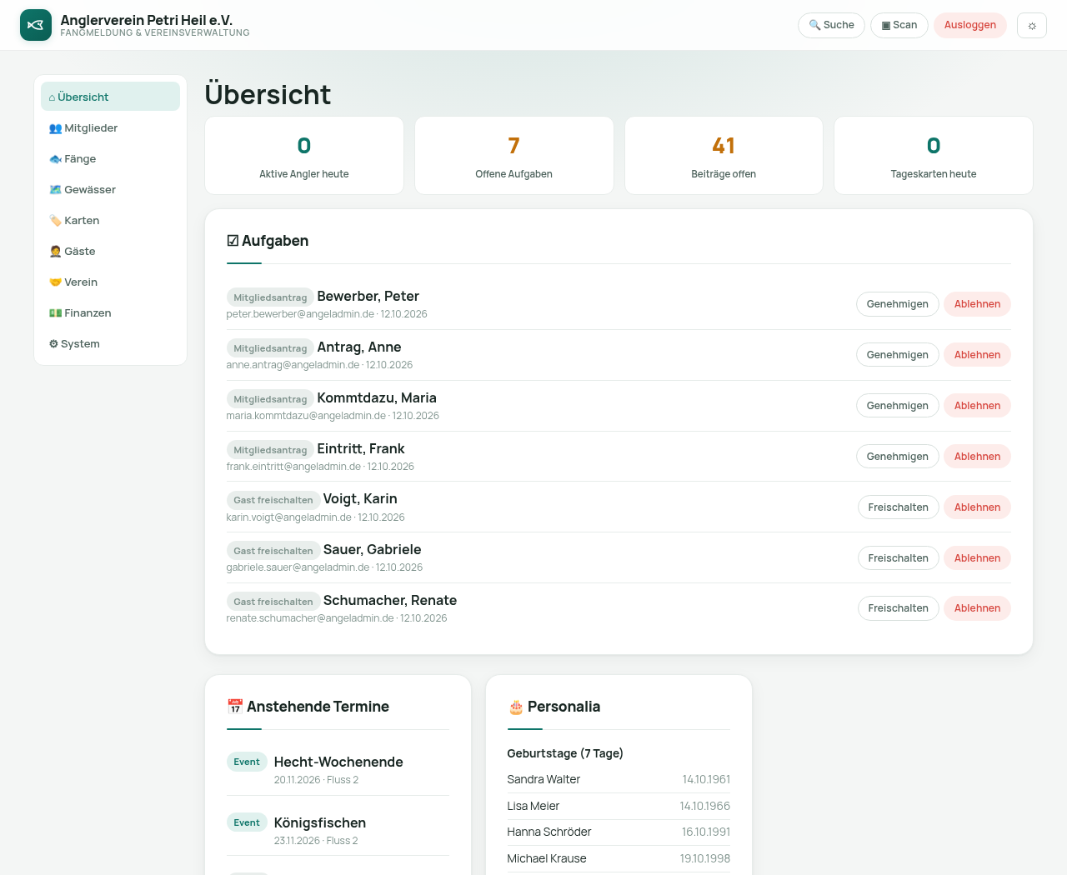Reject Anne Antrag's application
This screenshot has width=1067, height=875.
[977, 355]
